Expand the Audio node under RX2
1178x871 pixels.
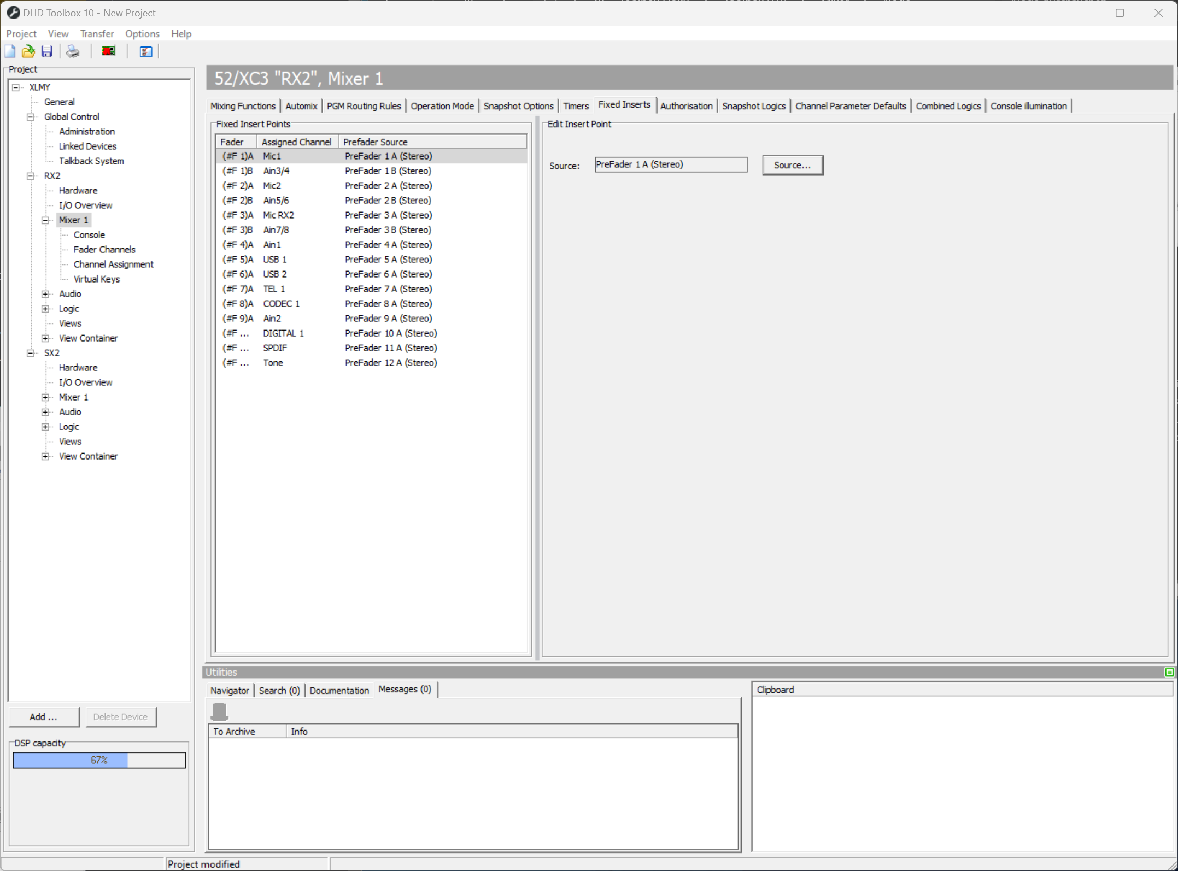[45, 293]
